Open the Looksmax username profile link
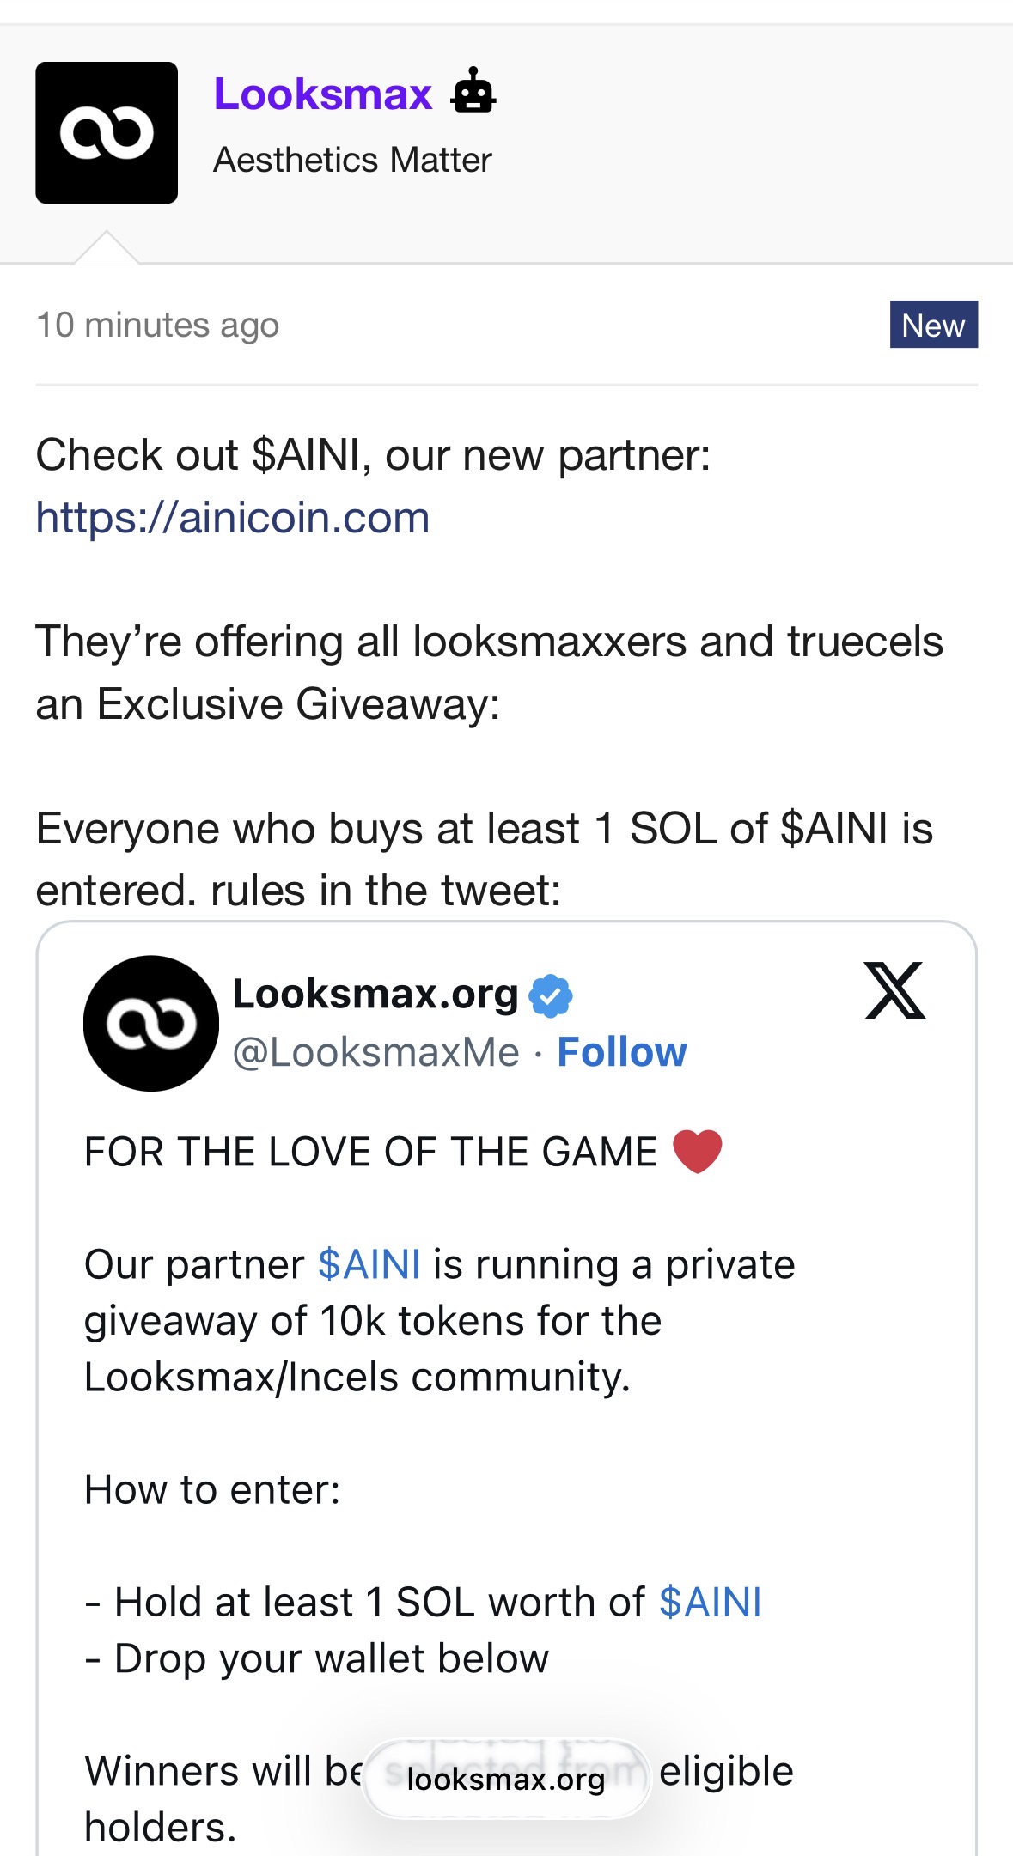Viewport: 1013px width, 1856px height. 323,94
